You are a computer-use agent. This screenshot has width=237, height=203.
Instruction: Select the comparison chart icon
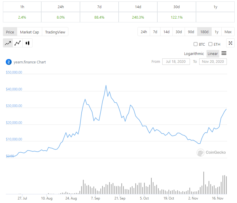(17, 43)
